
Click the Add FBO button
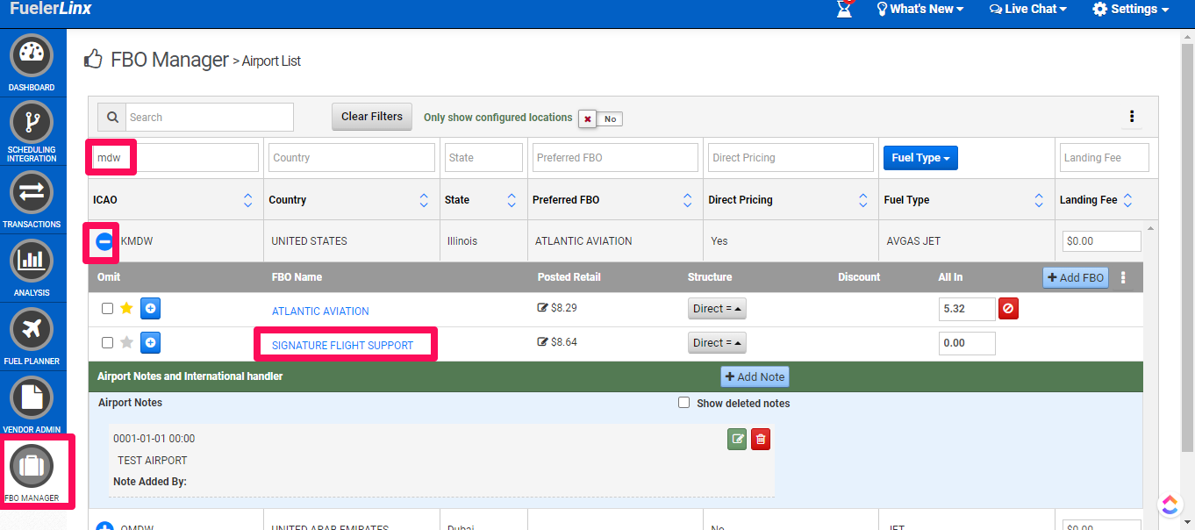(1076, 277)
